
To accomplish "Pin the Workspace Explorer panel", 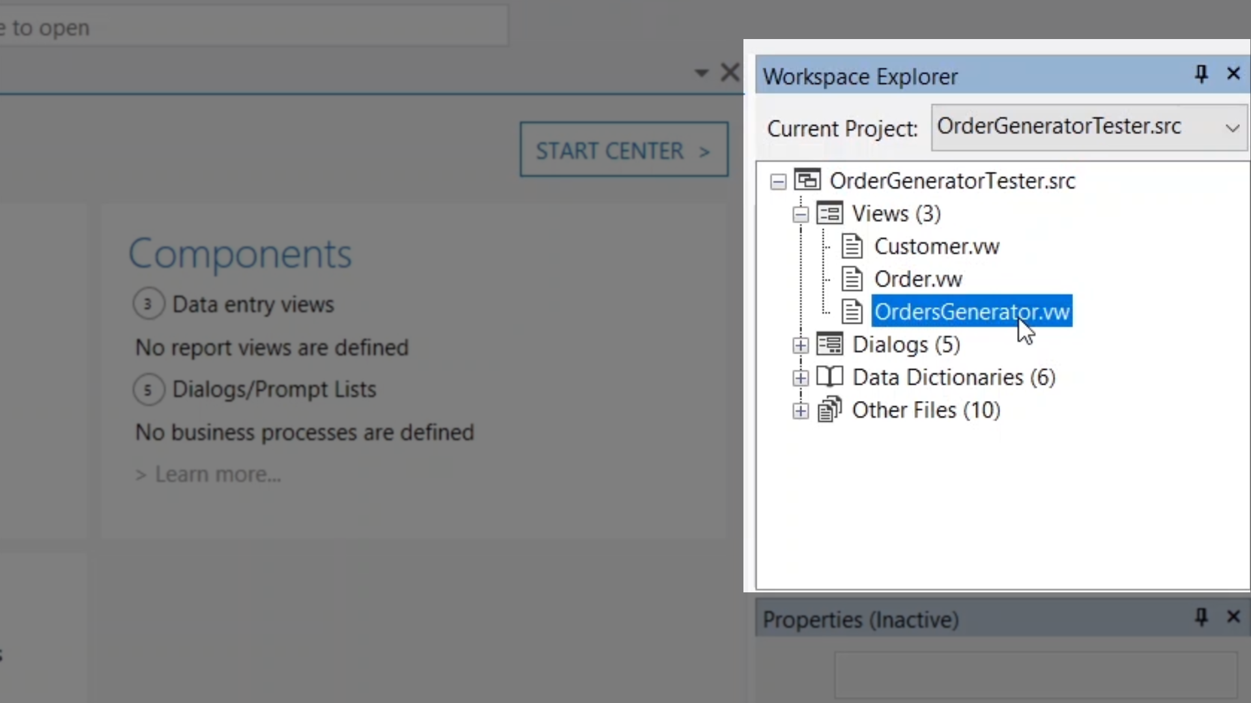I will 1201,74.
